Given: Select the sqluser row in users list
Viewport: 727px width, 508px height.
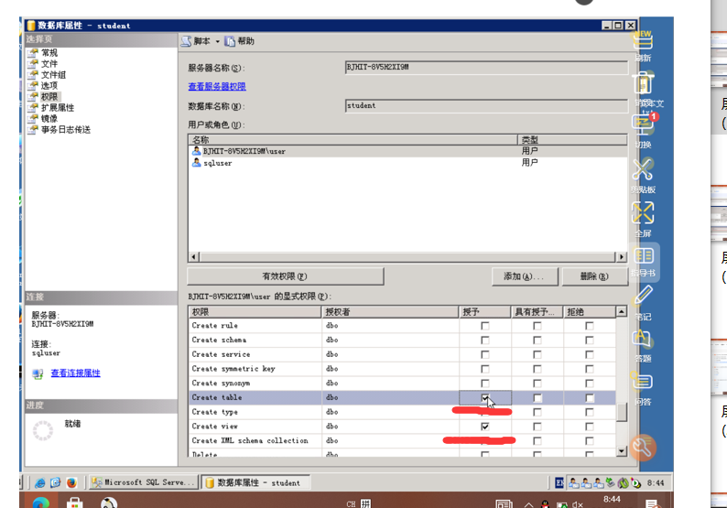Looking at the screenshot, I should 407,163.
